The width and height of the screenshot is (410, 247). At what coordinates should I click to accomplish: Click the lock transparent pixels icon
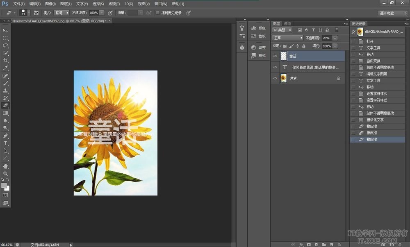click(x=285, y=46)
